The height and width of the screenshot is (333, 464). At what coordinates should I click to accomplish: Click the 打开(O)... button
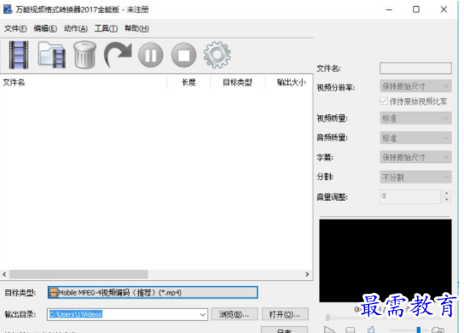coord(285,314)
